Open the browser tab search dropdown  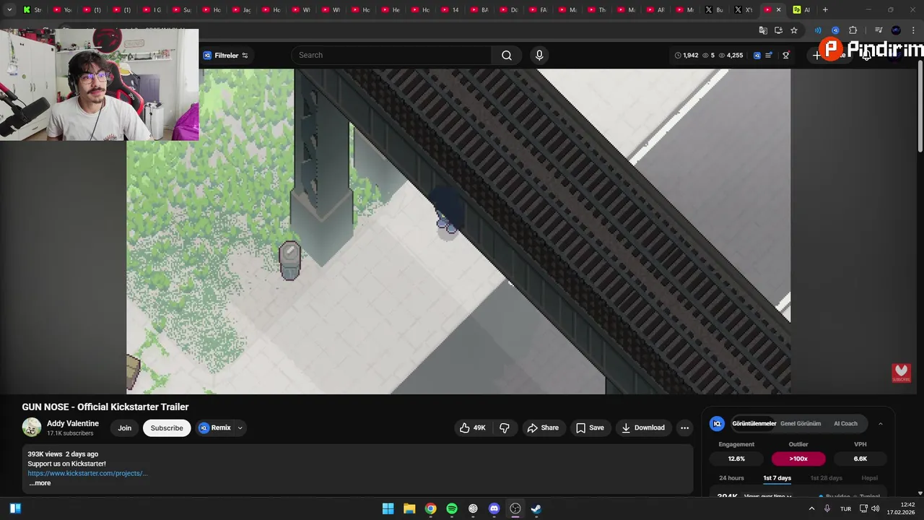click(9, 10)
